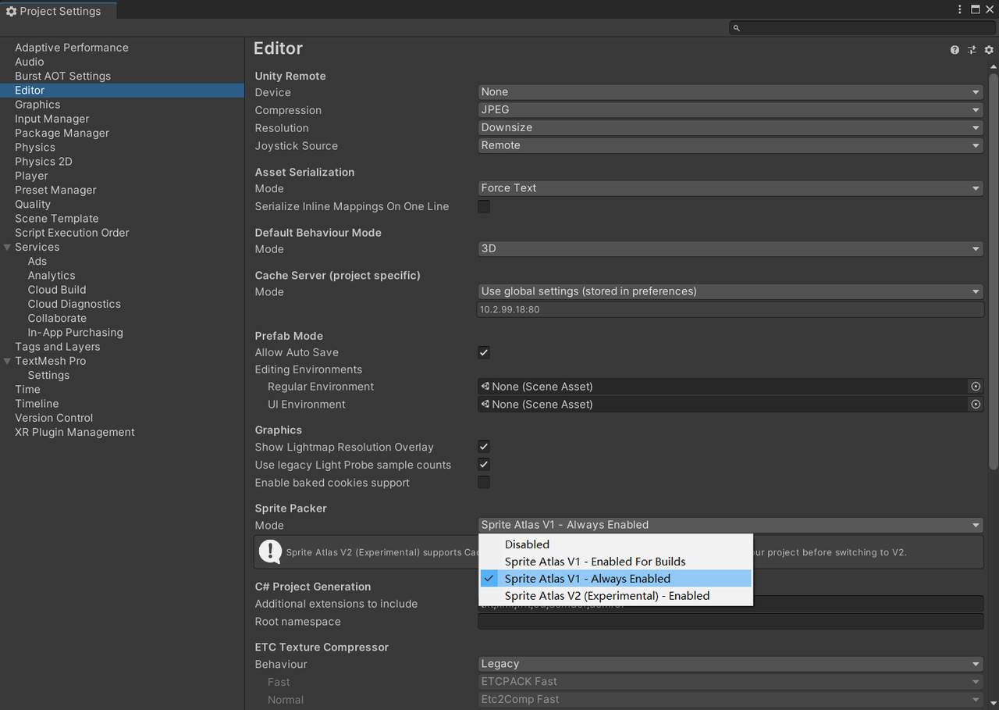The height and width of the screenshot is (710, 999).
Task: Open the Editor help documentation icon
Action: click(955, 49)
